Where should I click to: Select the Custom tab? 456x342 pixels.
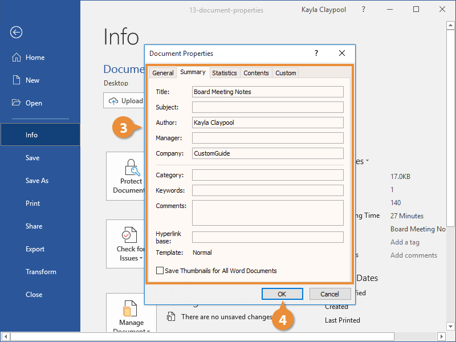(285, 72)
